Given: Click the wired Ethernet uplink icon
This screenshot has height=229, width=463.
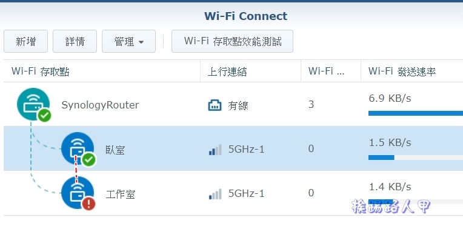Looking at the screenshot, I should click(x=215, y=105).
